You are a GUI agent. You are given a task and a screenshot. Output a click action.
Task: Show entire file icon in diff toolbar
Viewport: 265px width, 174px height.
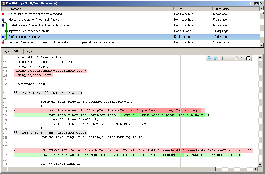pos(236,58)
